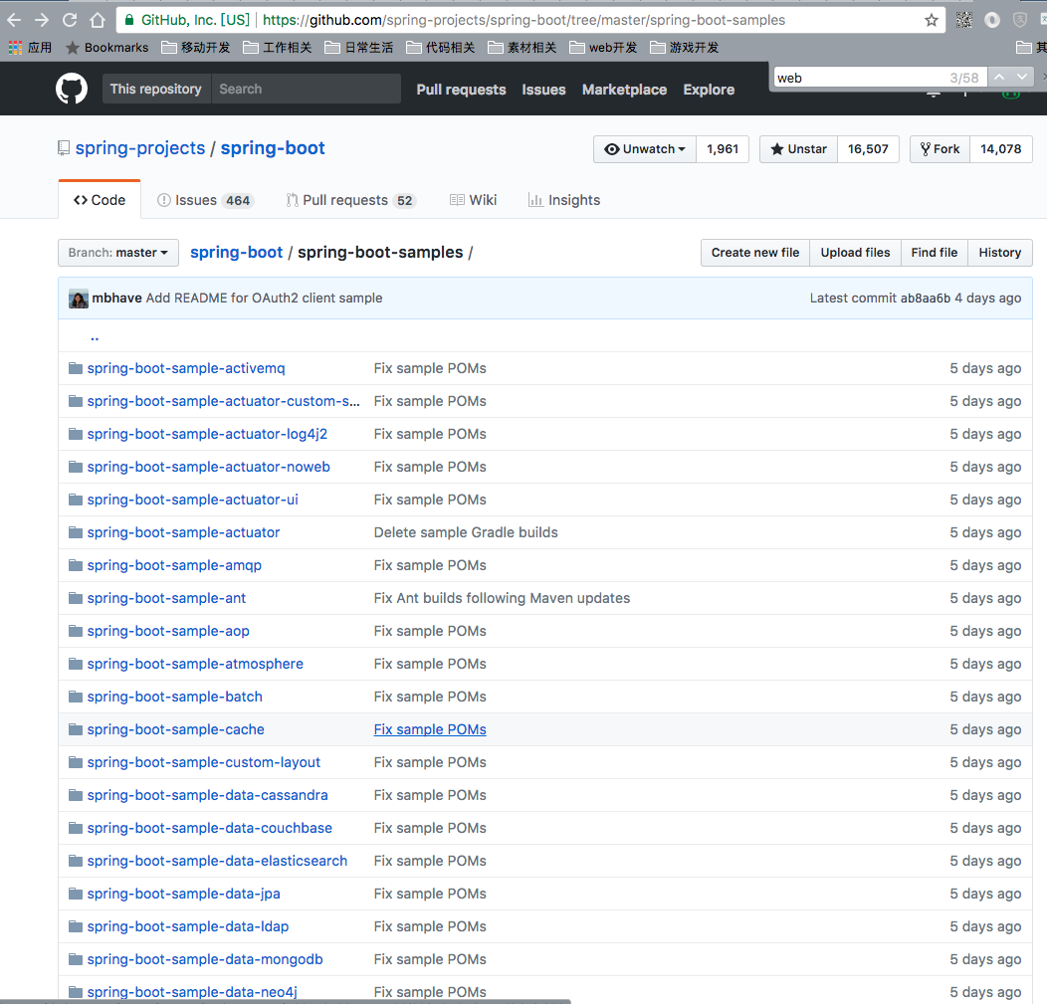
Task: Switch to the Issues tab
Action: tap(205, 200)
